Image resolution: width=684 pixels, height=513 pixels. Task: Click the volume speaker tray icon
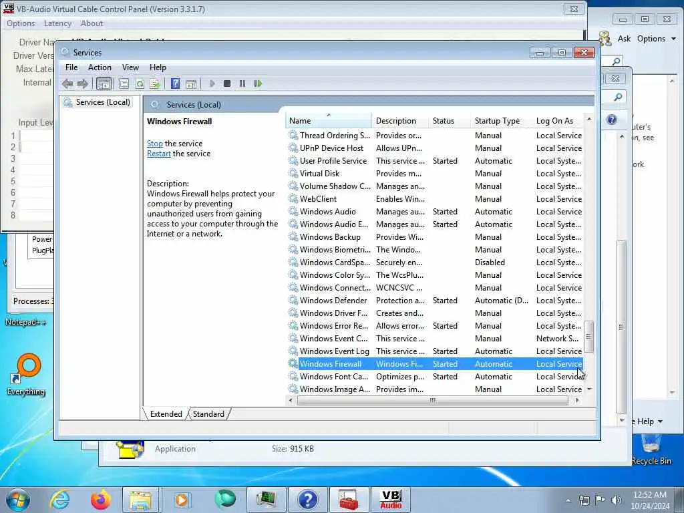click(617, 500)
